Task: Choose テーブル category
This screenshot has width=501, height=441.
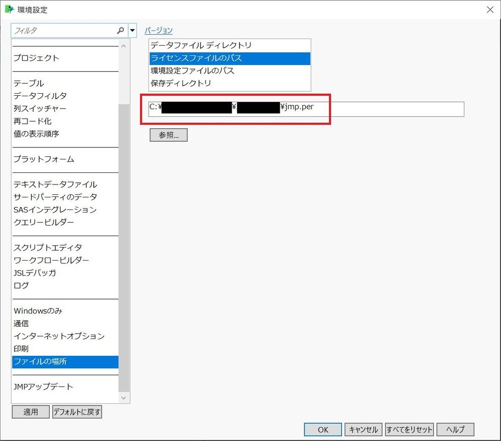Action: (65, 83)
